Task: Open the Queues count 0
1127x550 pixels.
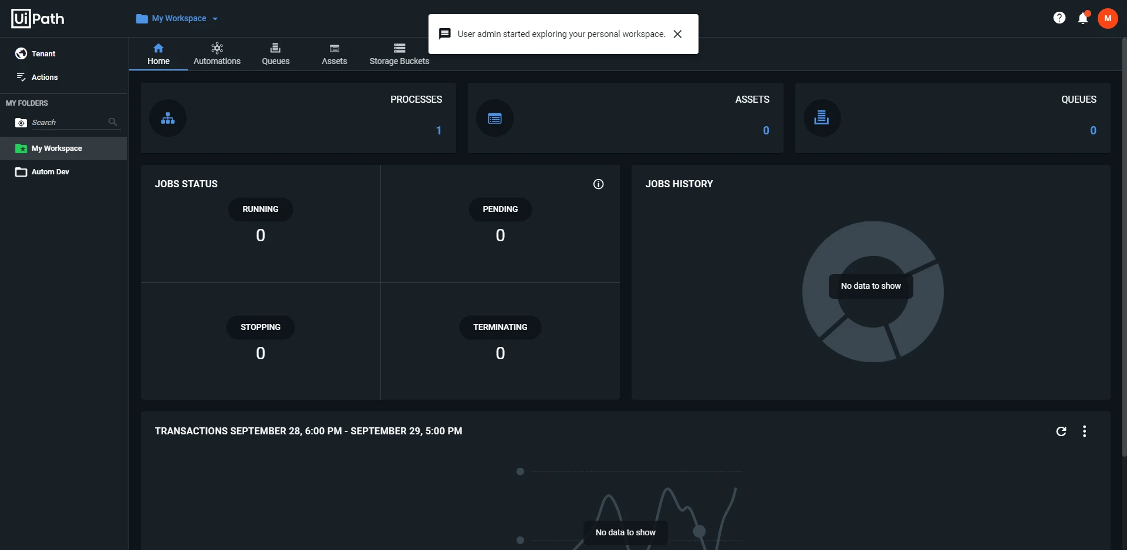Action: (1093, 130)
